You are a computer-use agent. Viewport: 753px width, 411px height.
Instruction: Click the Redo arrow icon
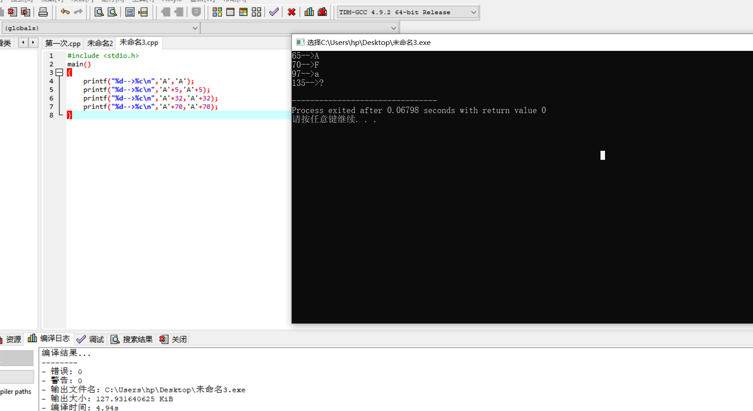[79, 12]
